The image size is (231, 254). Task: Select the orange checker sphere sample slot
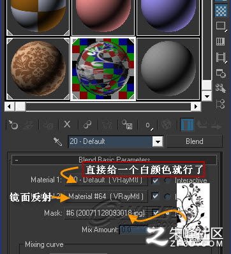(x=38, y=17)
